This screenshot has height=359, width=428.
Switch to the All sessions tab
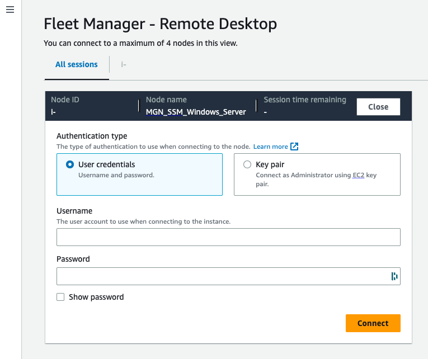(x=77, y=64)
